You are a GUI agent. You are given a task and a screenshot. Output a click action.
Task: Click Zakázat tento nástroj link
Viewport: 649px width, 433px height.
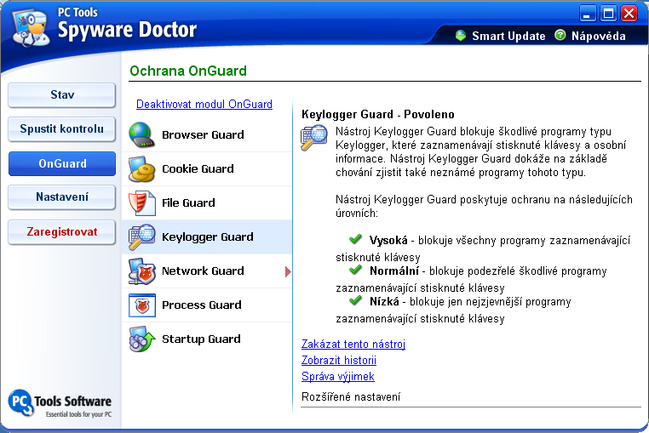point(353,344)
